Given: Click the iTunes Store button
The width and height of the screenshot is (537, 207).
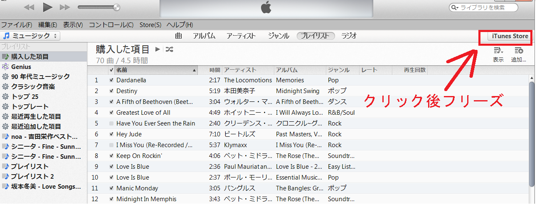Looking at the screenshot, I should pyautogui.click(x=510, y=36).
